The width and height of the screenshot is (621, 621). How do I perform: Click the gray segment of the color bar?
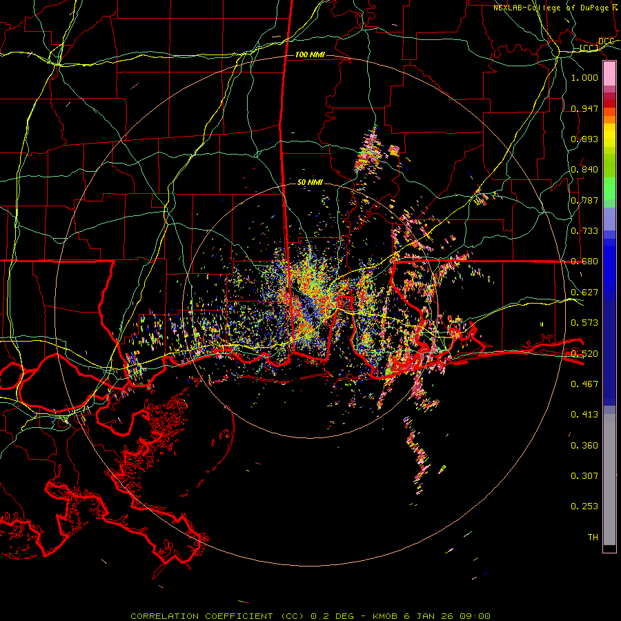(609, 480)
